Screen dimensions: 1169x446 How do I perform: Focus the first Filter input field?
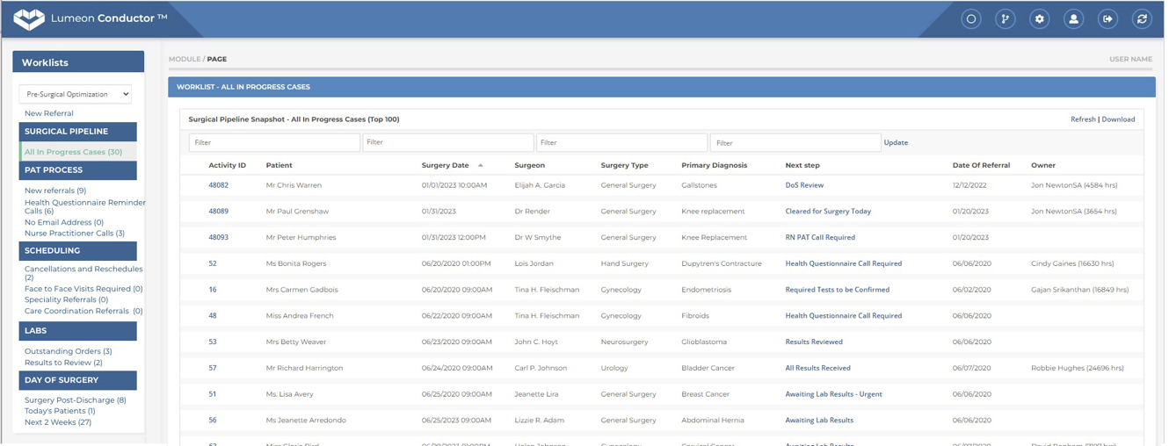pos(275,143)
